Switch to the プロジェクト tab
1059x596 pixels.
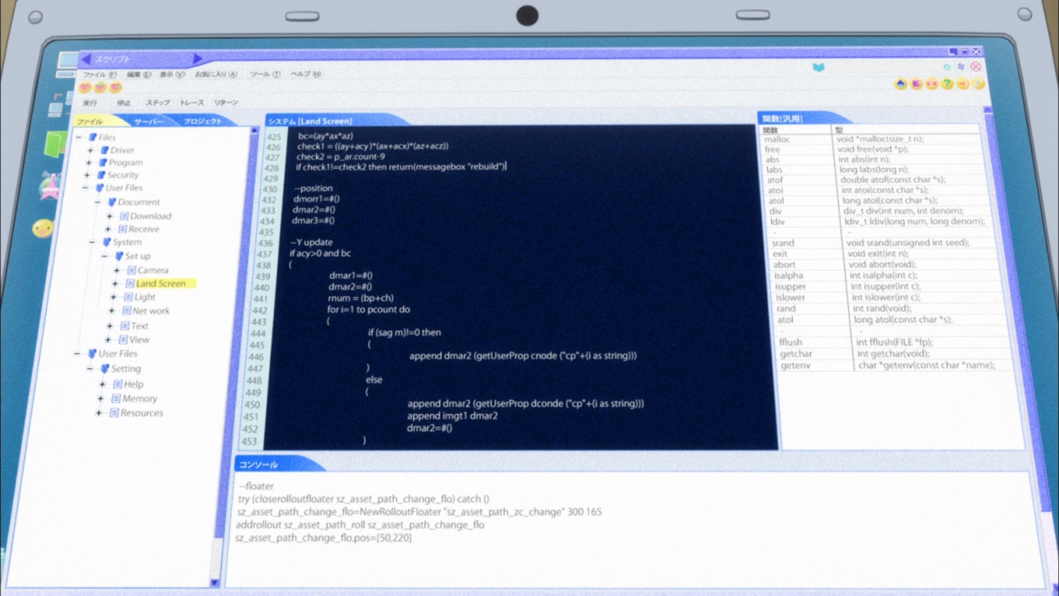pos(202,121)
